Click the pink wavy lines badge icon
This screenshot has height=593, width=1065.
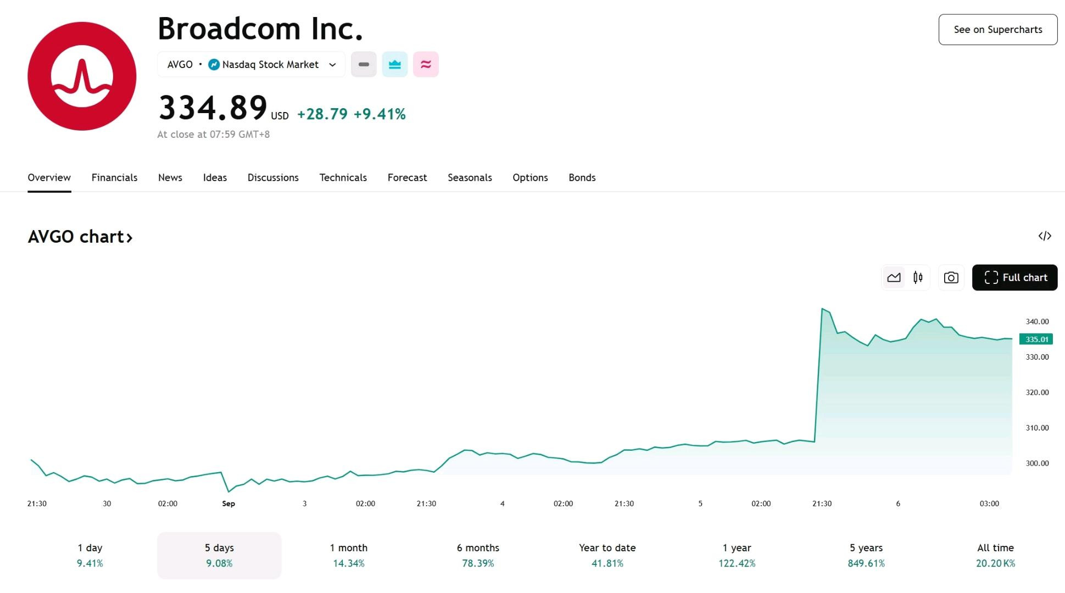point(426,64)
